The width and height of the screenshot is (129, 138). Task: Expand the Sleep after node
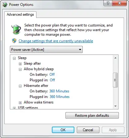pyautogui.click(x=20, y=64)
